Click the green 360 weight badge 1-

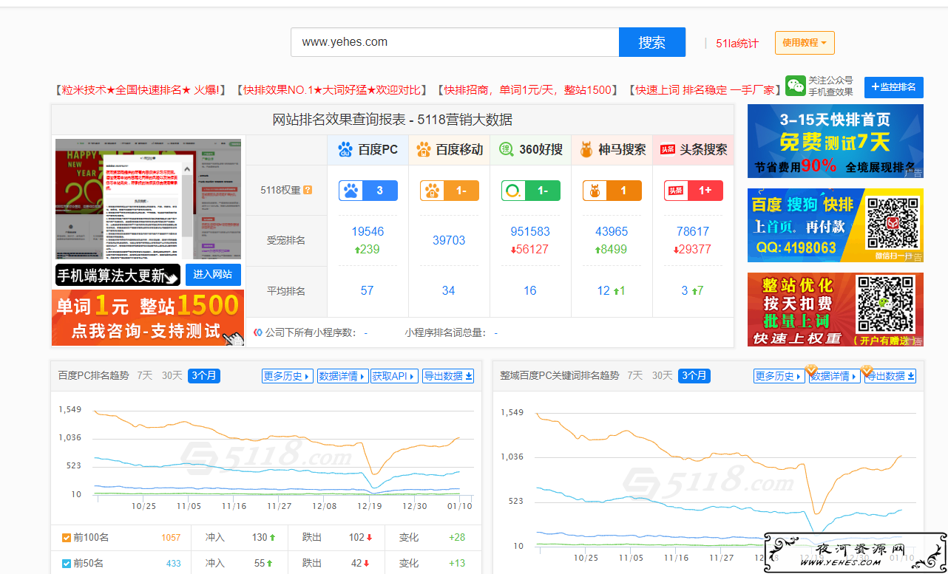click(531, 191)
